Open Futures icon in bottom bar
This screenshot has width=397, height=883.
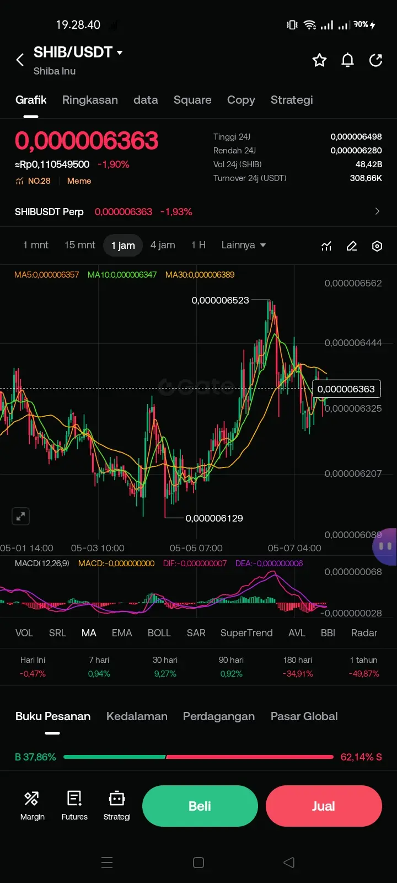click(74, 806)
